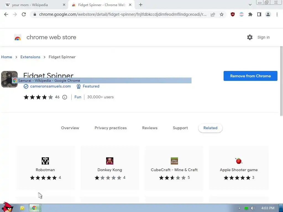The height and width of the screenshot is (212, 283).
Task: Click the Sign in link
Action: click(263, 37)
